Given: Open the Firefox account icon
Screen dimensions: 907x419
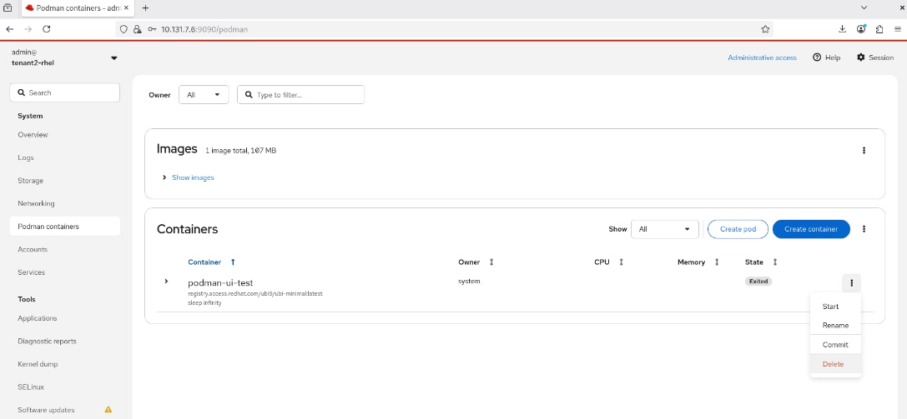Looking at the screenshot, I should [x=861, y=29].
